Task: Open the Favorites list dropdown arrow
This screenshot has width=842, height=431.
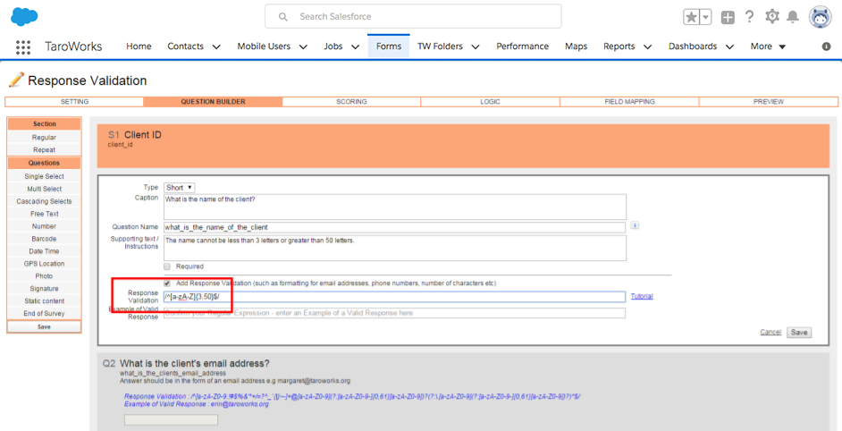Action: tap(705, 17)
